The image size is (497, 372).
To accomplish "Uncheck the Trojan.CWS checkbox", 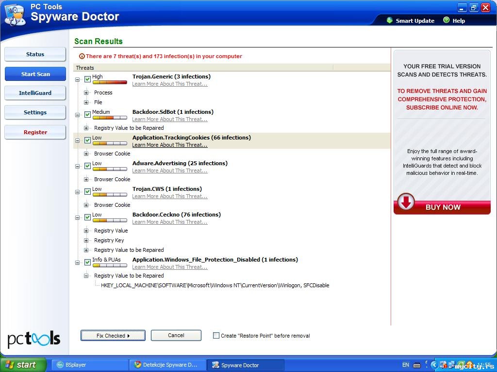I will click(88, 192).
